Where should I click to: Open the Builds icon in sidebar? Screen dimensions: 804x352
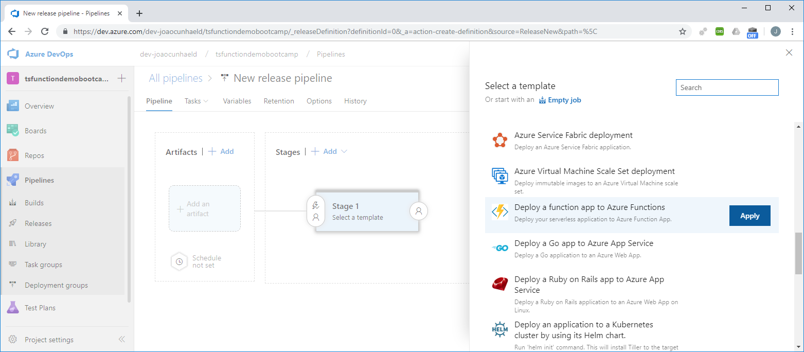(x=13, y=203)
